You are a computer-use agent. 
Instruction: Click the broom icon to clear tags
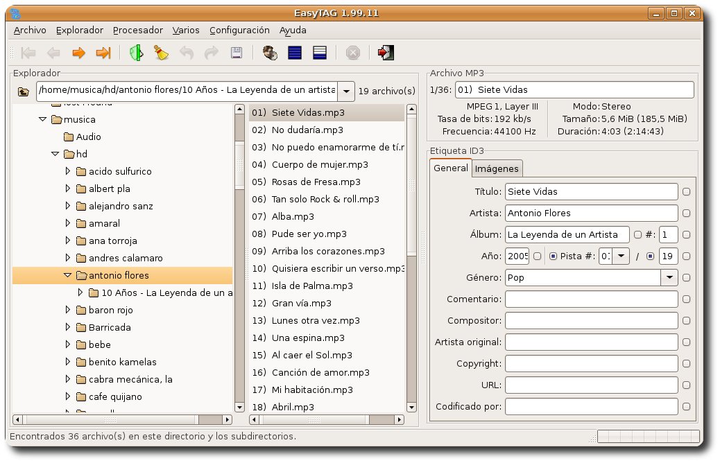tap(160, 53)
